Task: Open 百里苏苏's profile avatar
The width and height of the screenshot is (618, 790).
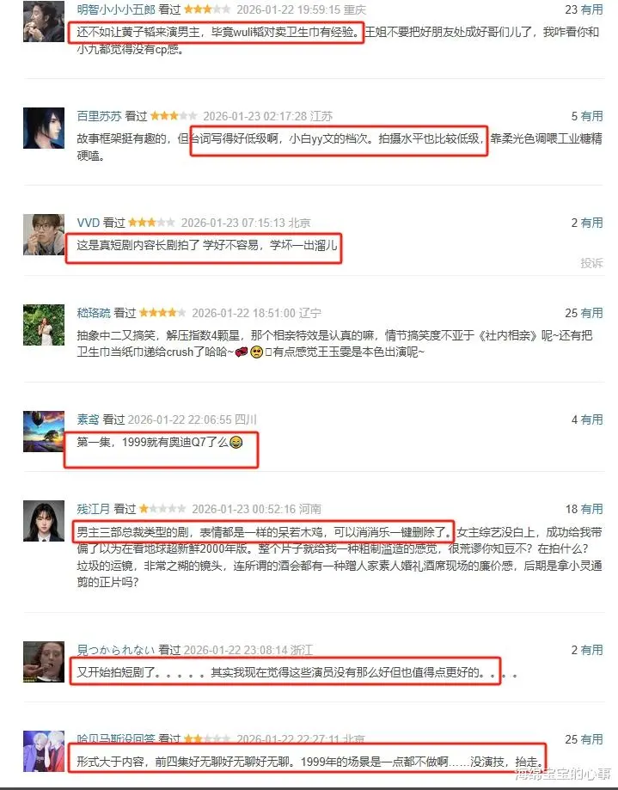Action: click(x=44, y=128)
